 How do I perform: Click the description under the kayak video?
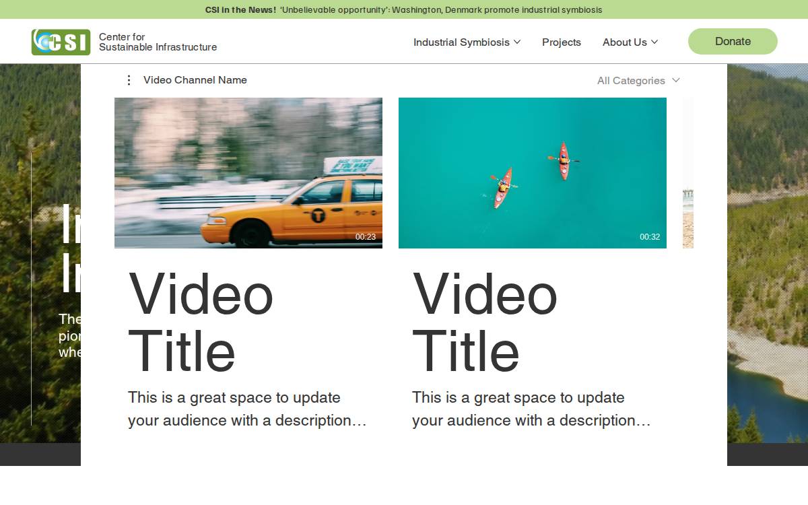point(532,409)
